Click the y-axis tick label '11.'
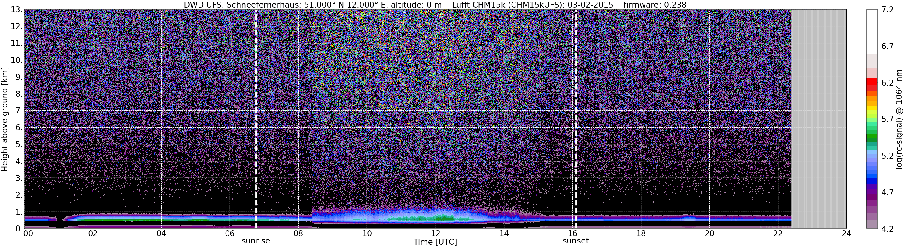The image size is (905, 248). pyautogui.click(x=17, y=44)
